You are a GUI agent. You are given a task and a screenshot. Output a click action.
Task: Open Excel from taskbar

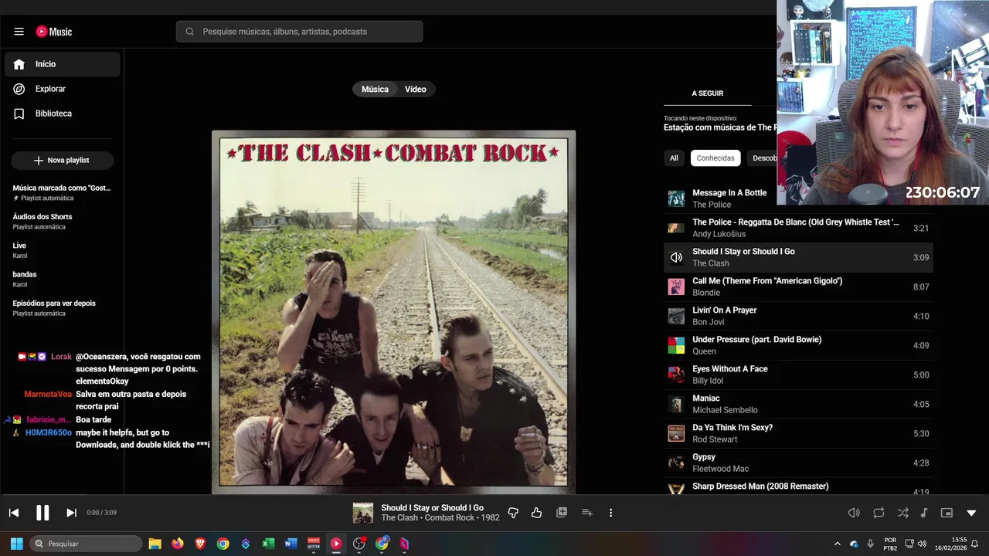tap(268, 544)
